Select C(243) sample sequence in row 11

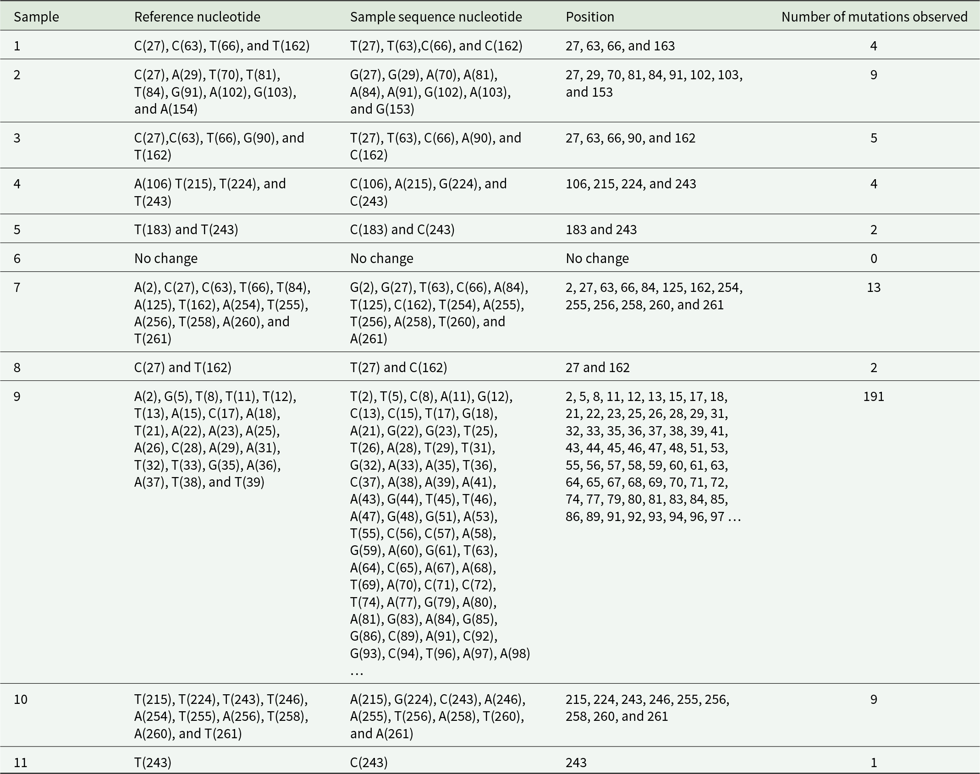click(369, 763)
